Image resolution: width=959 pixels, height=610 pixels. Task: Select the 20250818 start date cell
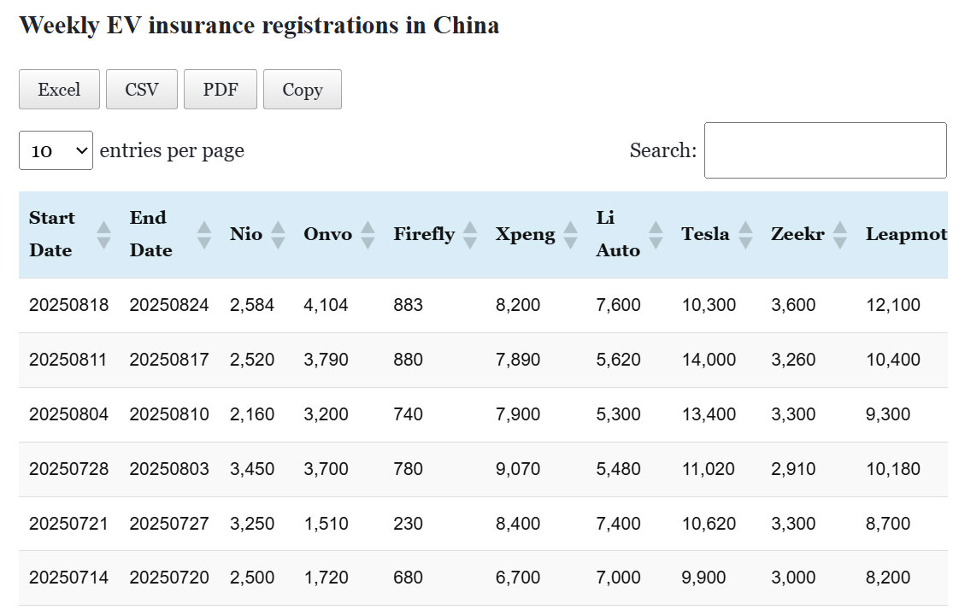[x=68, y=305]
